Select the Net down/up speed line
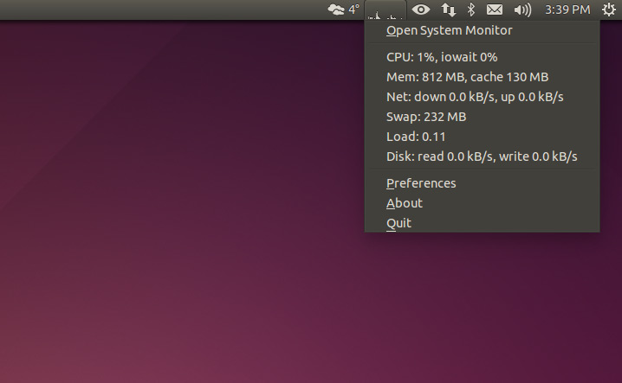 pyautogui.click(x=475, y=97)
